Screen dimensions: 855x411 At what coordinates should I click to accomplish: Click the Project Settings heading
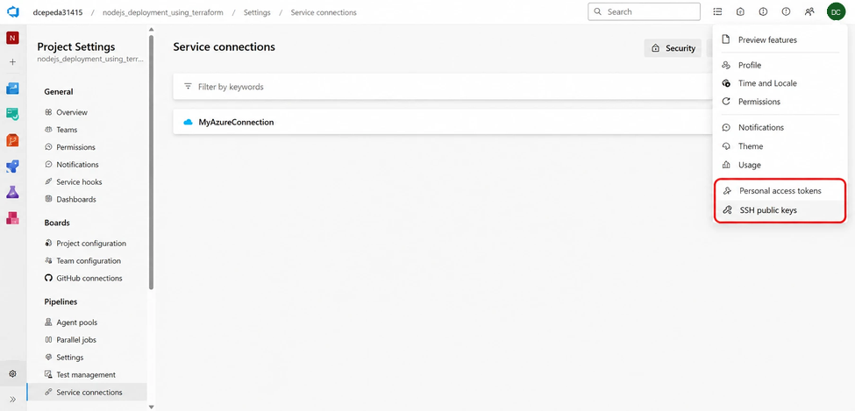point(75,46)
